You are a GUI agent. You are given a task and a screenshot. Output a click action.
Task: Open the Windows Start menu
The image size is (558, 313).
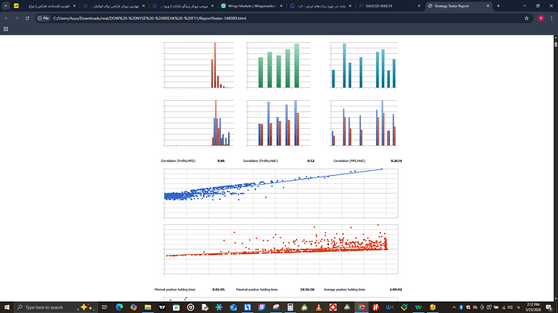(6, 307)
